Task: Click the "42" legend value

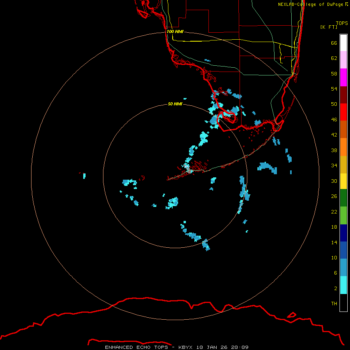Action: pos(334,135)
